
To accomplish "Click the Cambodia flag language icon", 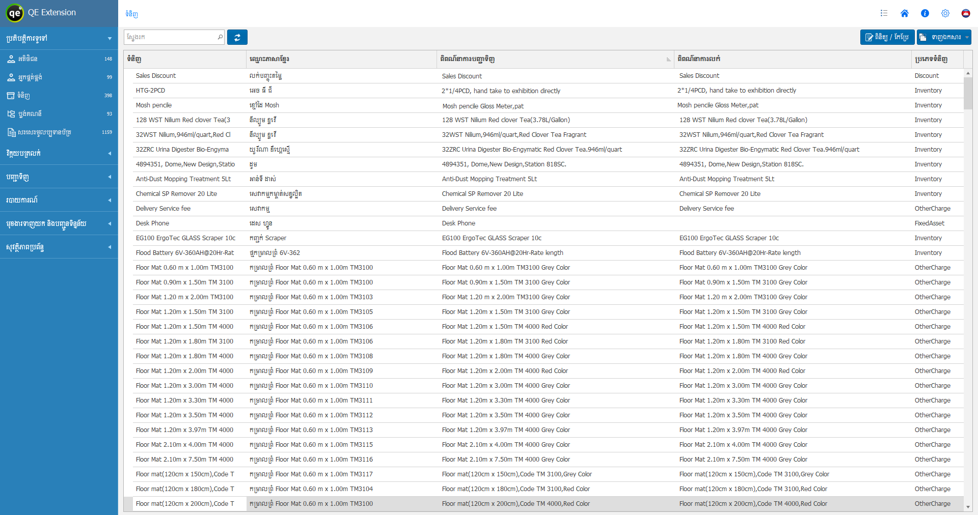I will click(965, 13).
